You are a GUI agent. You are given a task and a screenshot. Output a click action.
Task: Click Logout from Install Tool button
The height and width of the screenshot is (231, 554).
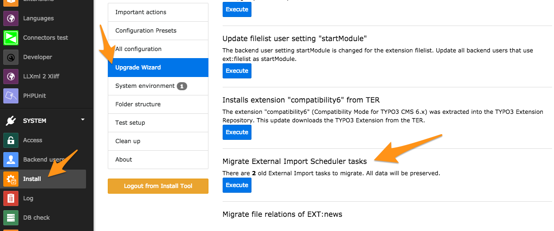click(x=158, y=186)
